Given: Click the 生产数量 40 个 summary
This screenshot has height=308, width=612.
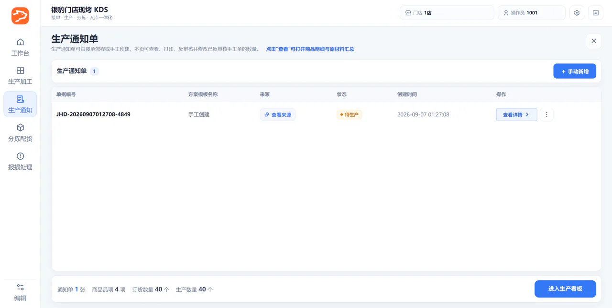Looking at the screenshot, I should (194, 289).
